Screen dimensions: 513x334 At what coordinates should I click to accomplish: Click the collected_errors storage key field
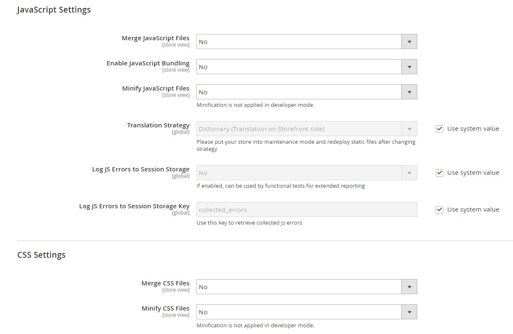[306, 210]
